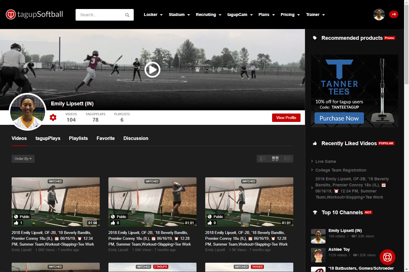409x272 pixels.
Task: Click the tagupSoftball shield logo
Action: [x=11, y=15]
